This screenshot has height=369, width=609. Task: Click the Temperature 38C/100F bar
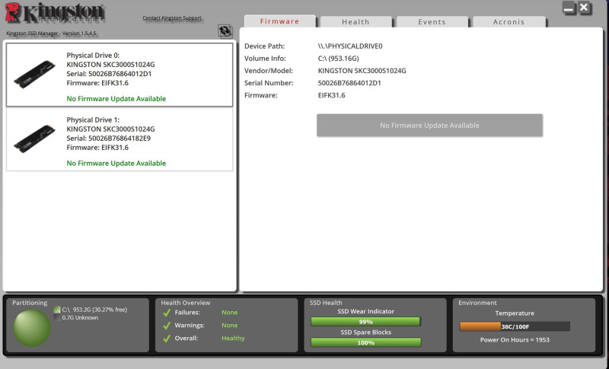pos(515,326)
